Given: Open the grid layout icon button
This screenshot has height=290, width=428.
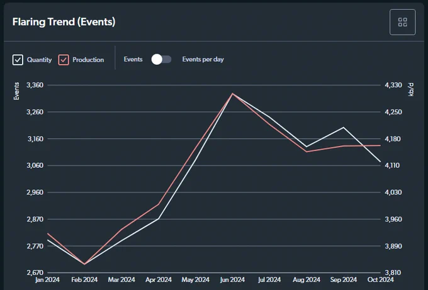Looking at the screenshot, I should [402, 22].
